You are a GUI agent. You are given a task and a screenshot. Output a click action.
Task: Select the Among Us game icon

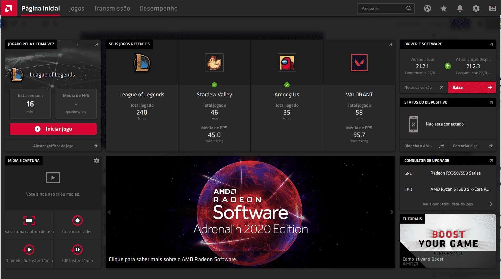287,63
